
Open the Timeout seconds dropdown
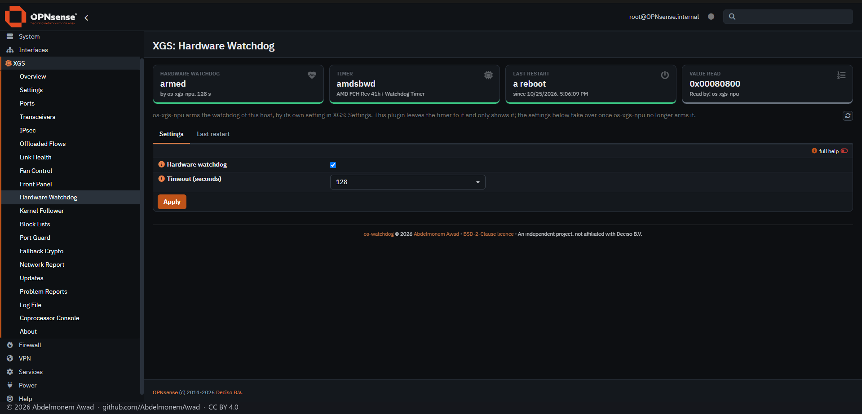tap(407, 182)
